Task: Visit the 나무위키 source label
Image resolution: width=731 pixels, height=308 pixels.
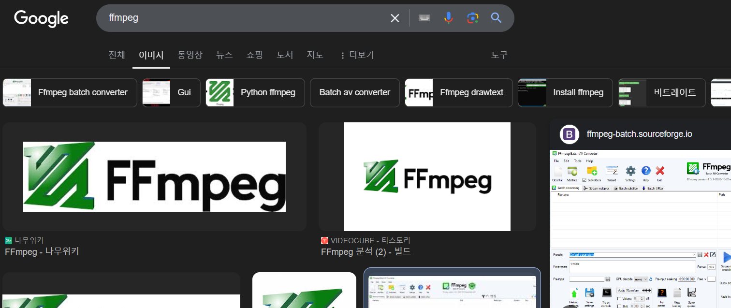Action: tap(29, 240)
